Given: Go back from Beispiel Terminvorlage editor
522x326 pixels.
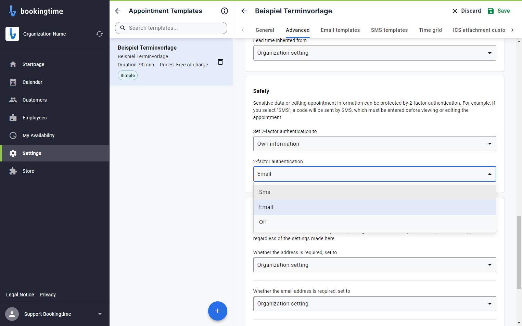Looking at the screenshot, I should (x=244, y=11).
